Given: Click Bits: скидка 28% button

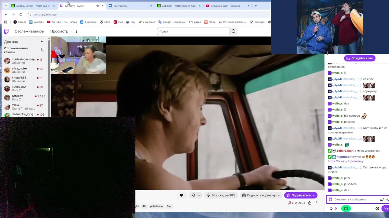Looking at the screenshot, I should pos(221,195).
